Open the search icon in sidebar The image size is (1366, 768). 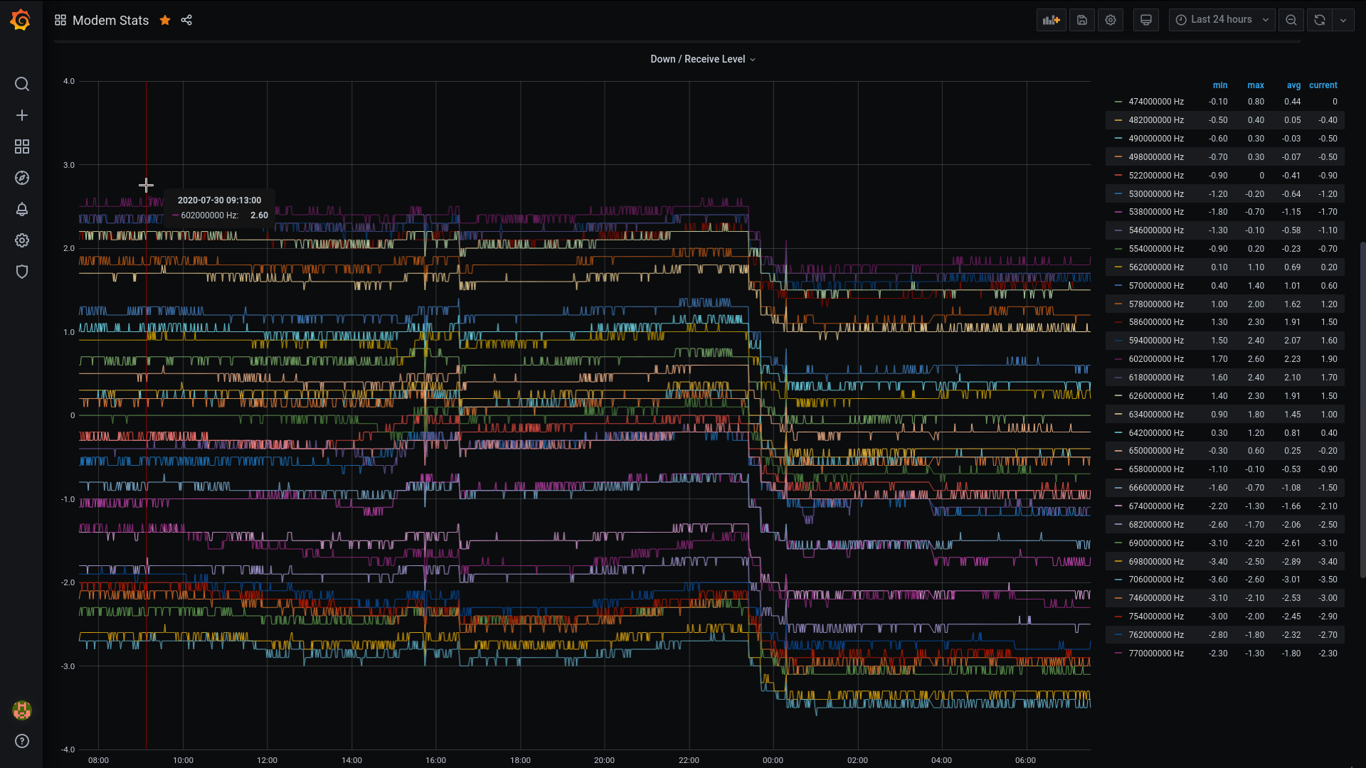tap(22, 84)
